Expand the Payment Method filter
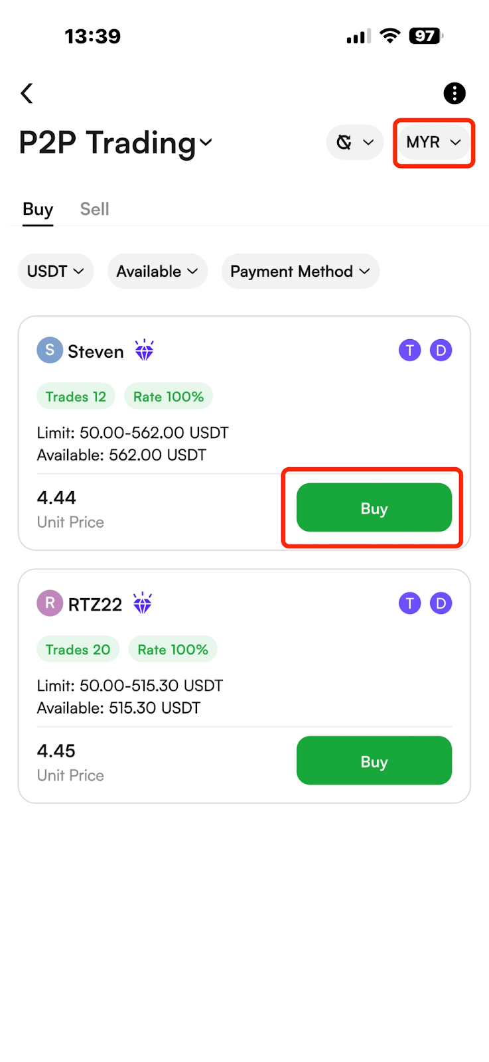 (x=301, y=271)
